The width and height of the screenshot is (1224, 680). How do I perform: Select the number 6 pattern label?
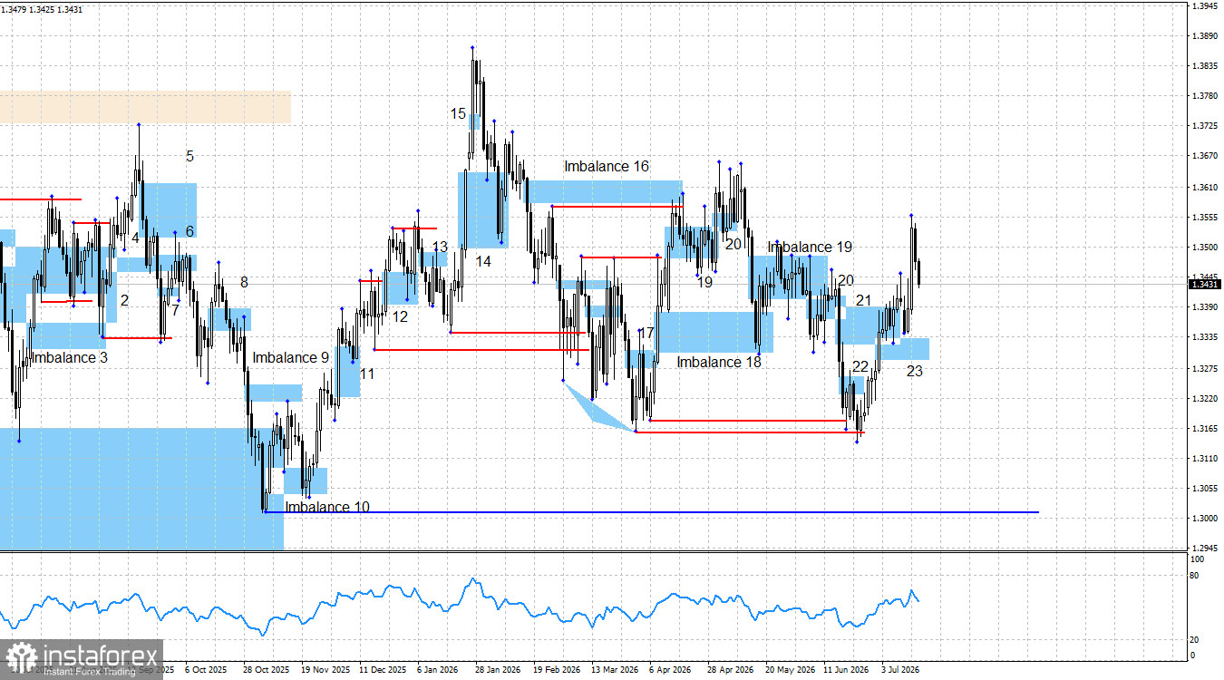pyautogui.click(x=189, y=231)
